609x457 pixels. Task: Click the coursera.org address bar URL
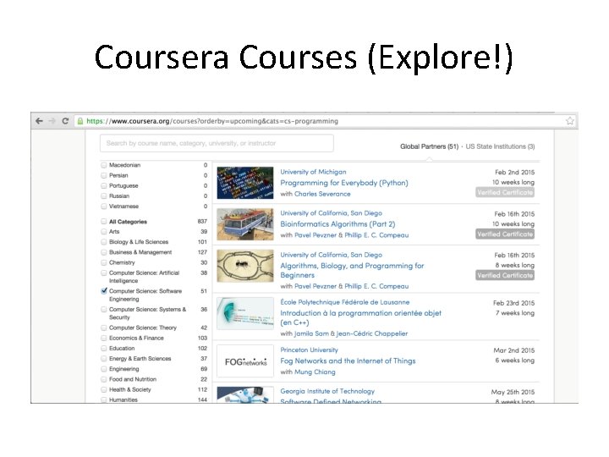pos(212,121)
